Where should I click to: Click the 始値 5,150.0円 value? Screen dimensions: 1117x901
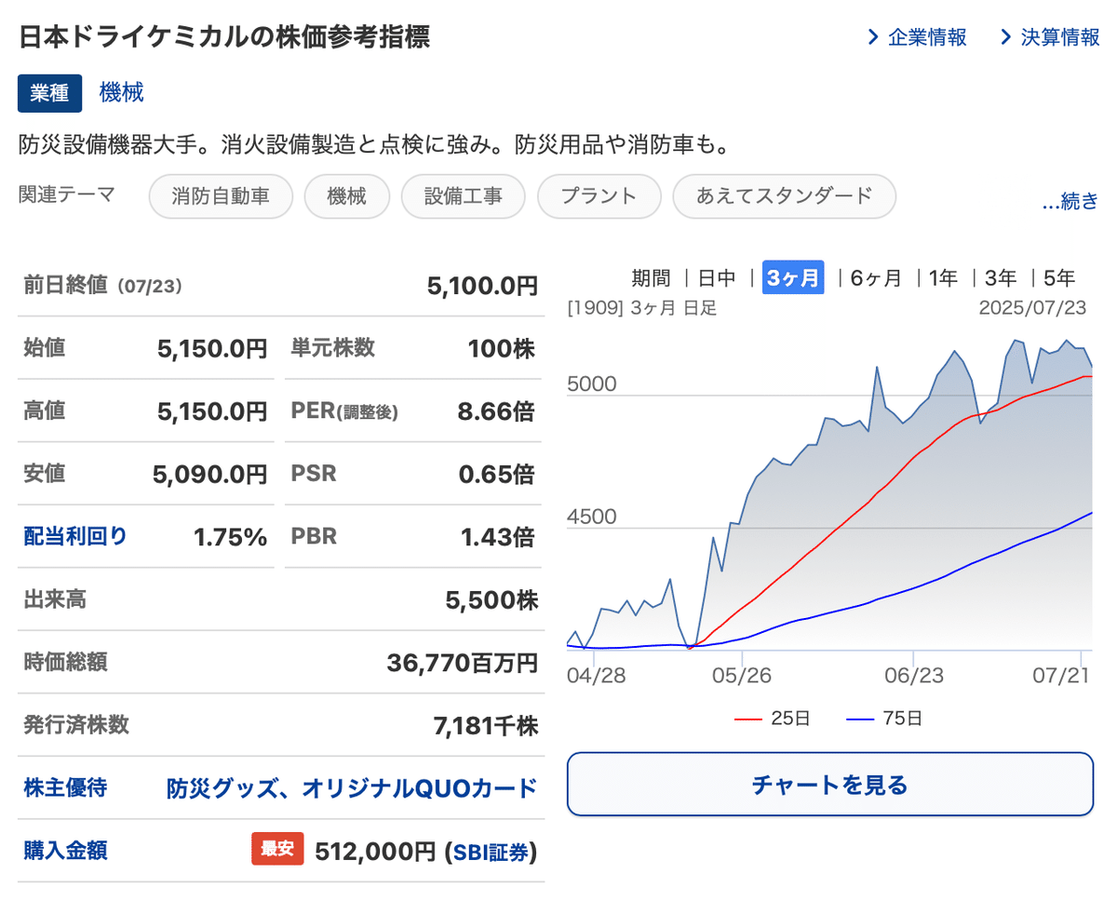(x=212, y=349)
